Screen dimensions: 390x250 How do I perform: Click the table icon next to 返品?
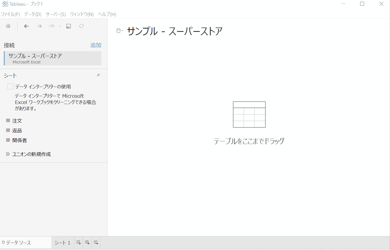tap(8, 130)
